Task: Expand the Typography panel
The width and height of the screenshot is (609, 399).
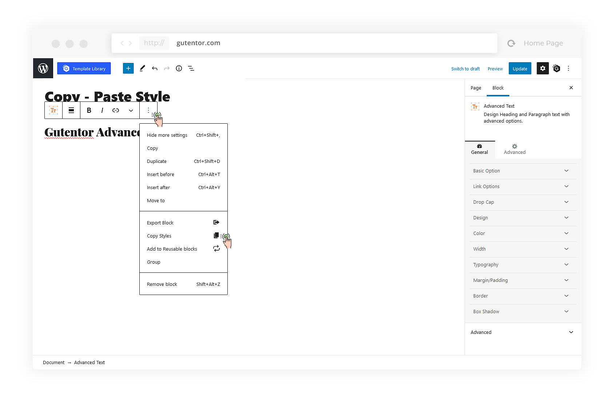Action: 523,265
